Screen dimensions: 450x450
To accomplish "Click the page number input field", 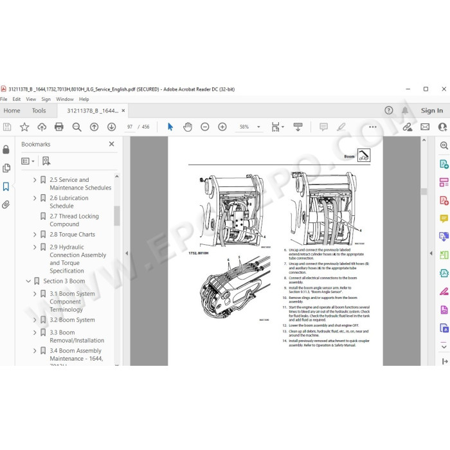I will click(x=130, y=127).
